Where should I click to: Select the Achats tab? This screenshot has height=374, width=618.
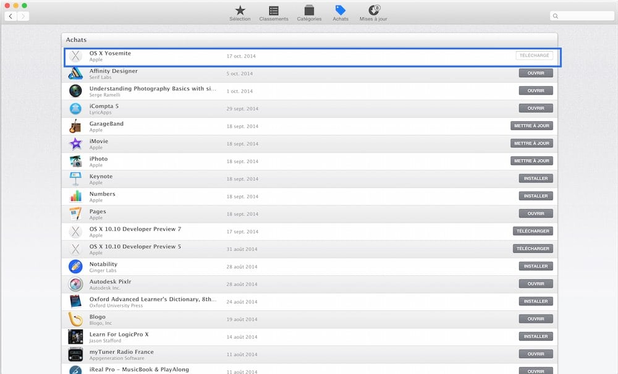pyautogui.click(x=340, y=14)
